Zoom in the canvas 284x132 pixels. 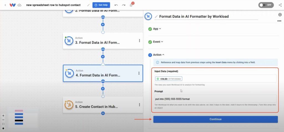(3, 116)
